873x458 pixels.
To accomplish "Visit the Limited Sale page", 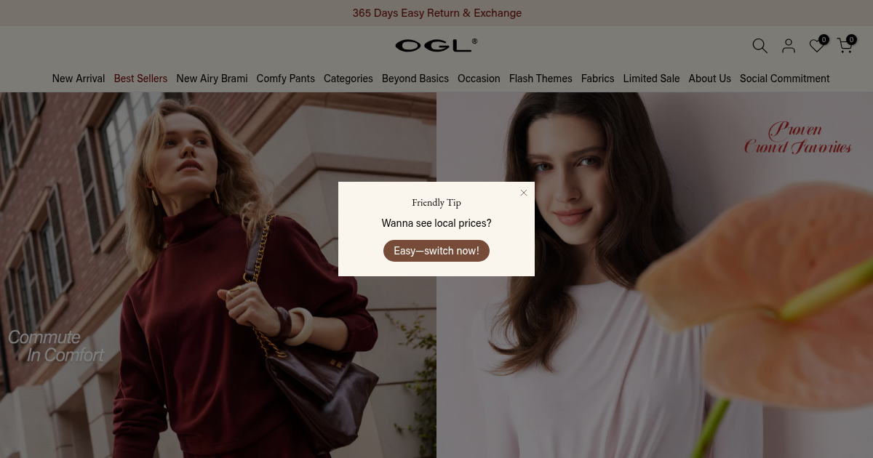I will pos(652,79).
